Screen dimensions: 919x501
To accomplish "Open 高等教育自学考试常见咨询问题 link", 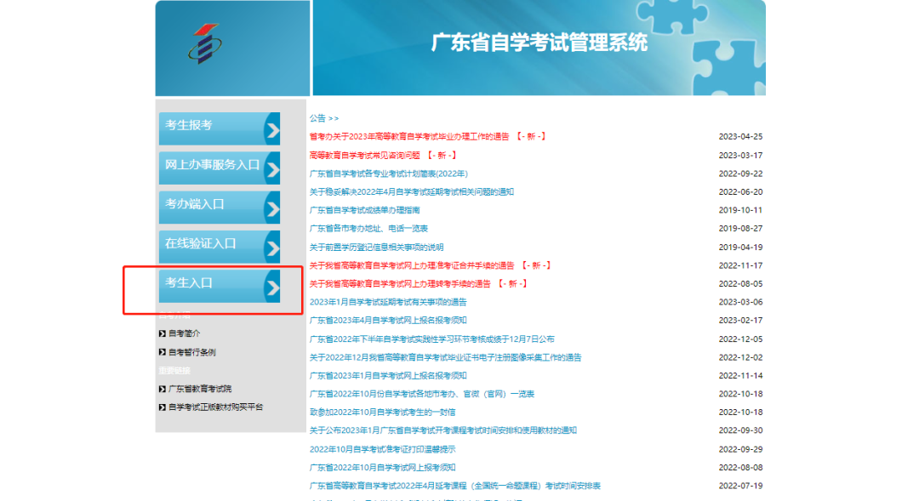I will (365, 155).
